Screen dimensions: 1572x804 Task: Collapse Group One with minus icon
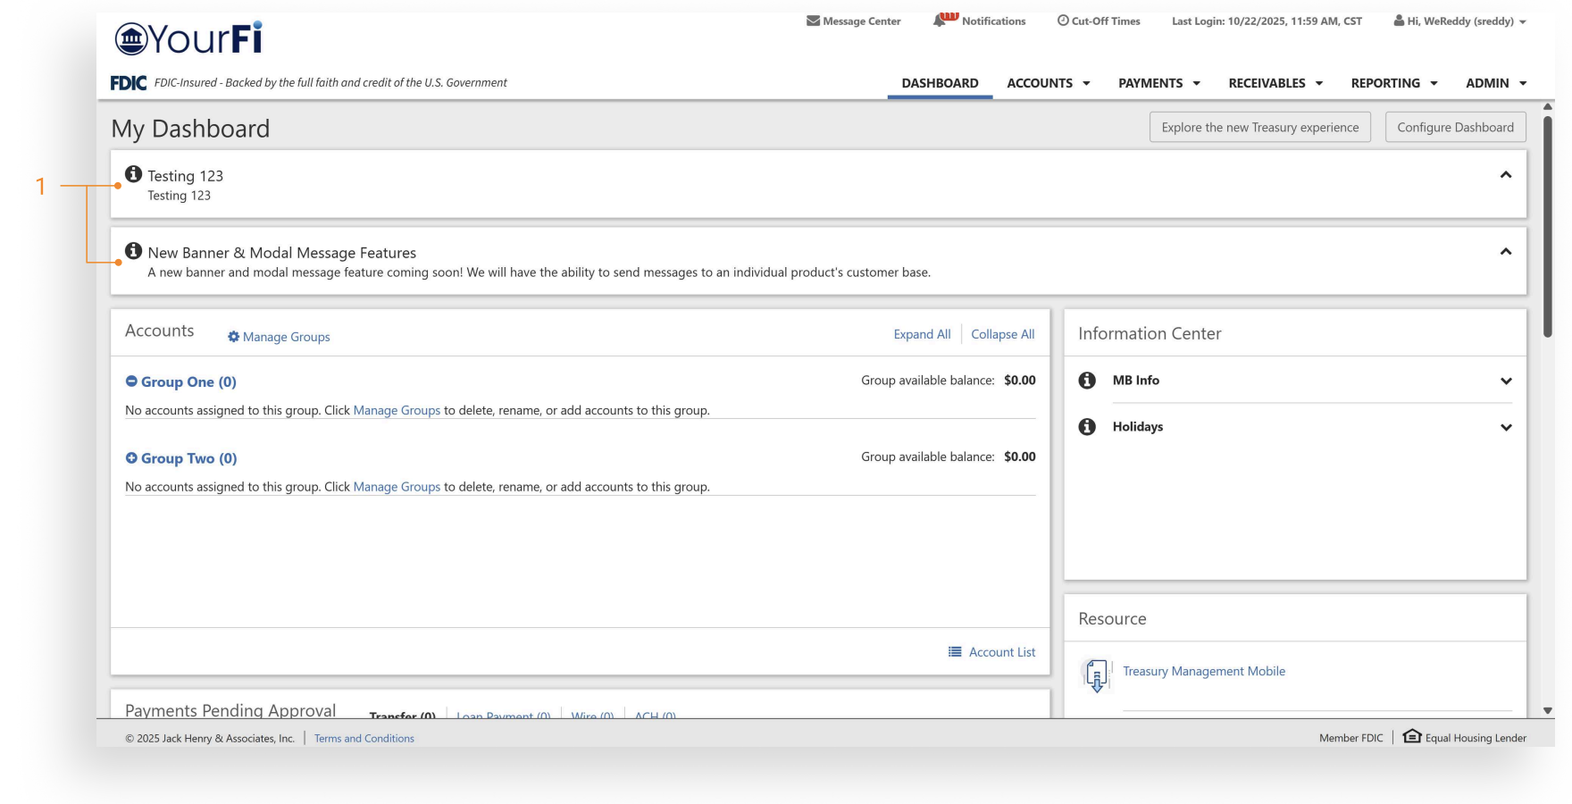click(x=131, y=381)
